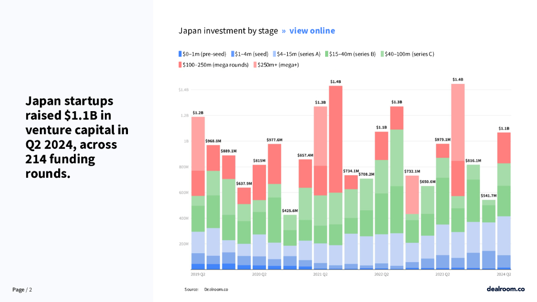Screen dimensions: 537x302
Task: Click the Japan startups raised $1.1B headline
Action: [x=77, y=137]
